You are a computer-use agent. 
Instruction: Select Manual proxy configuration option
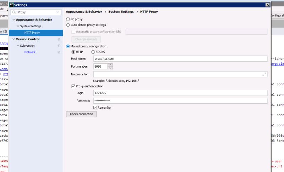(x=68, y=46)
